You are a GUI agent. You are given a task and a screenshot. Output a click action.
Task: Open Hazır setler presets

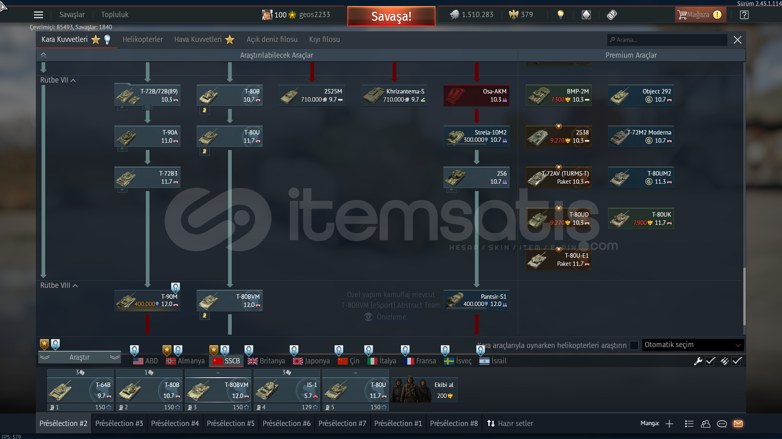[x=510, y=424]
